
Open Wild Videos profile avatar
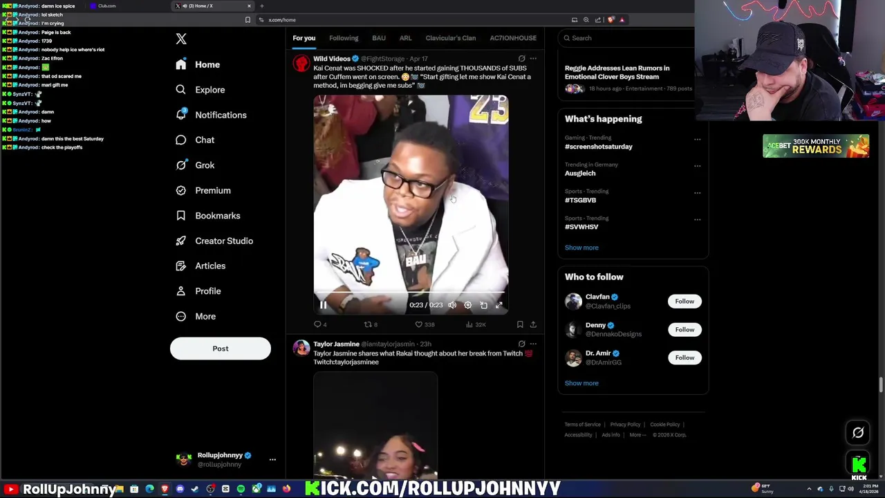[301, 64]
